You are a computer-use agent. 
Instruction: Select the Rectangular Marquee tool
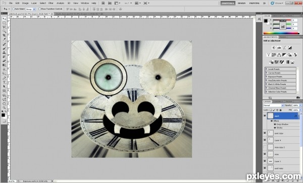coord(4,23)
